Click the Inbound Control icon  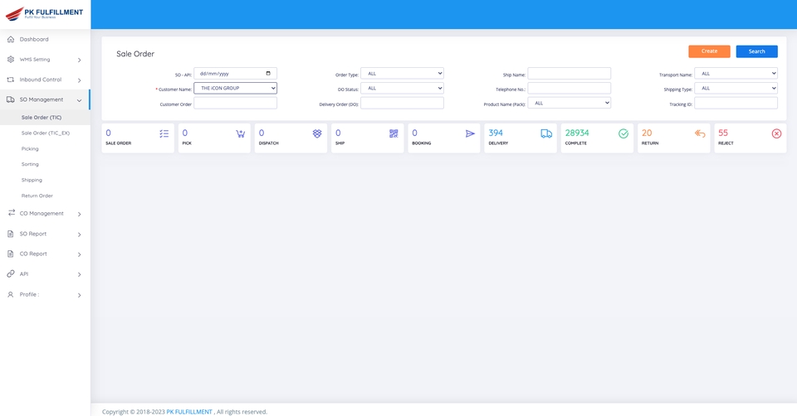[x=11, y=80]
